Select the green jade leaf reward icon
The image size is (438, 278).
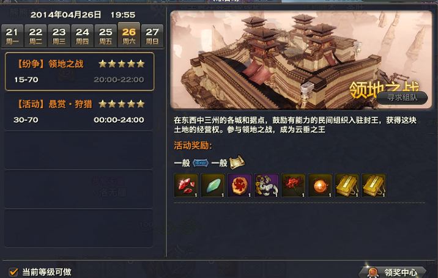click(213, 186)
